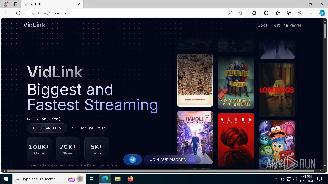Select the Alien Romulus poster

[x=236, y=140]
